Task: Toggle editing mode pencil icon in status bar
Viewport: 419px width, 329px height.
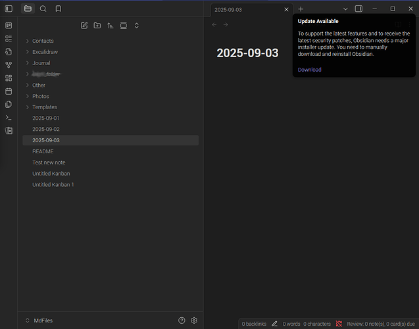Action: [x=274, y=324]
